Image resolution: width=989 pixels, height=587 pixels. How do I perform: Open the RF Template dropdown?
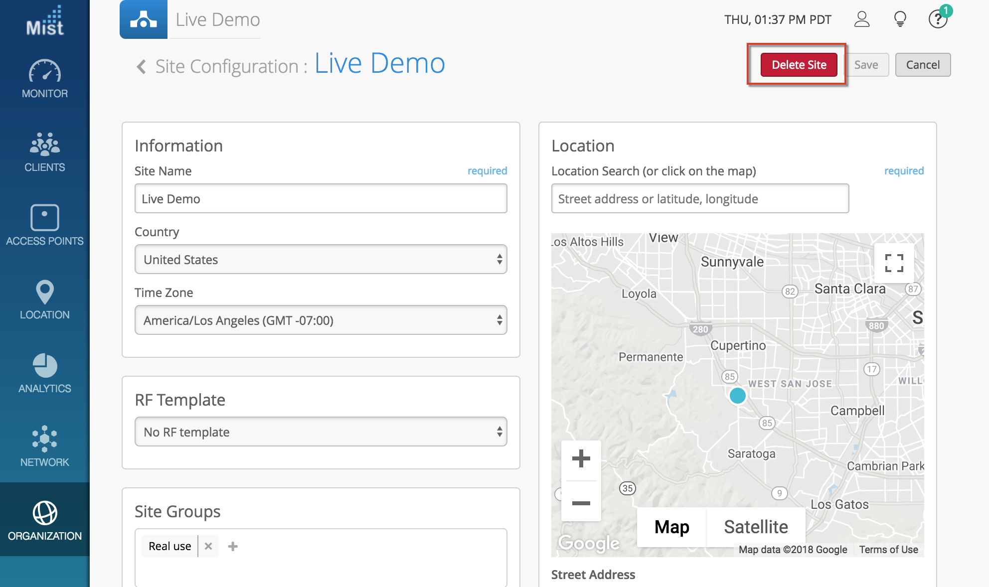[321, 432]
